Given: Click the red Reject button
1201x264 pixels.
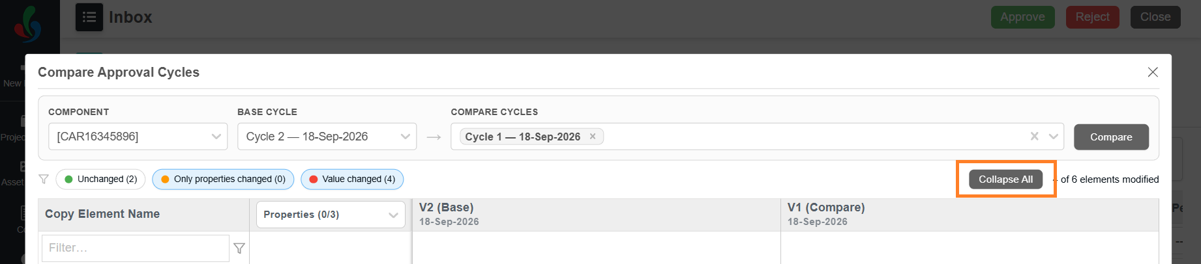Looking at the screenshot, I should (1093, 17).
